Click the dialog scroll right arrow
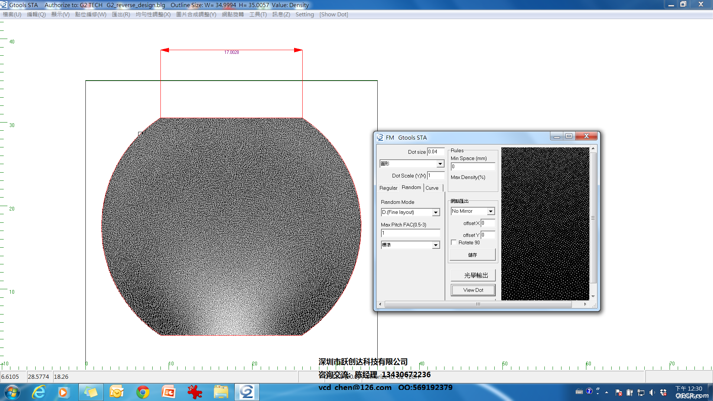The image size is (713, 401). pyautogui.click(x=585, y=304)
